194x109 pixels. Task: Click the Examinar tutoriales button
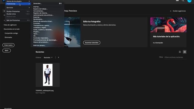[x=92, y=43]
